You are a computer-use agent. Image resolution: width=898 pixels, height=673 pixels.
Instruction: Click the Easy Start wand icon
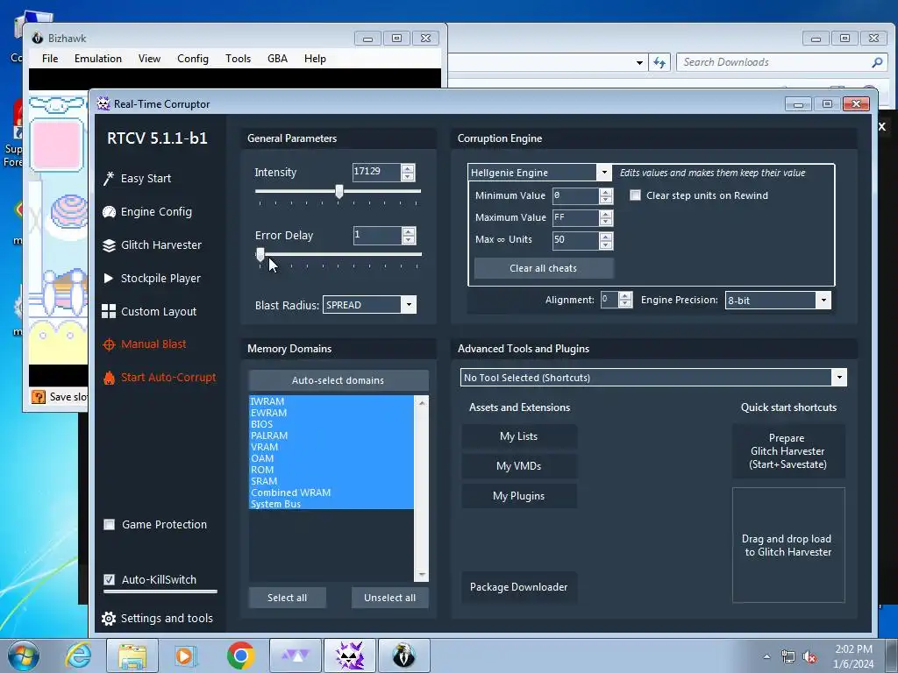pyautogui.click(x=108, y=179)
